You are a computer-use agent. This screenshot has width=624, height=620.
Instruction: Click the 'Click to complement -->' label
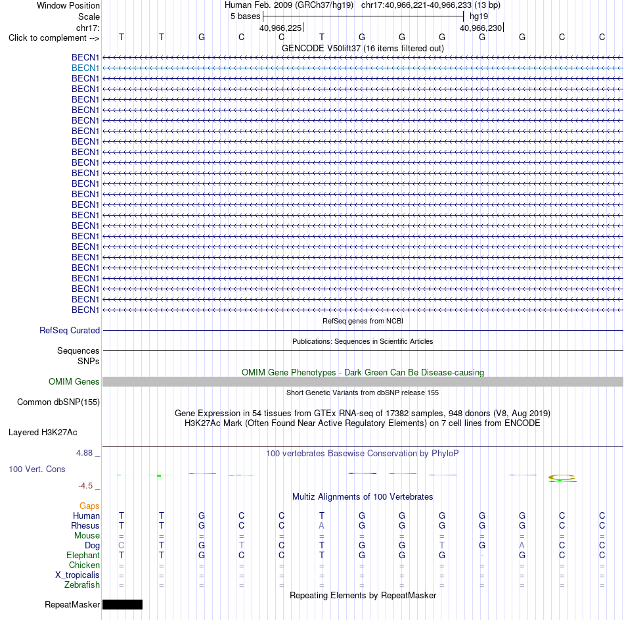coord(54,38)
